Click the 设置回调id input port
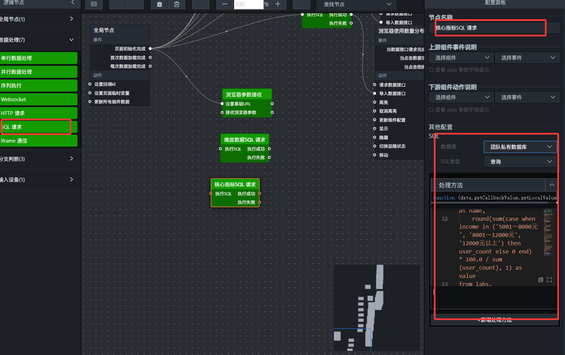The height and width of the screenshot is (355, 565). pos(90,84)
